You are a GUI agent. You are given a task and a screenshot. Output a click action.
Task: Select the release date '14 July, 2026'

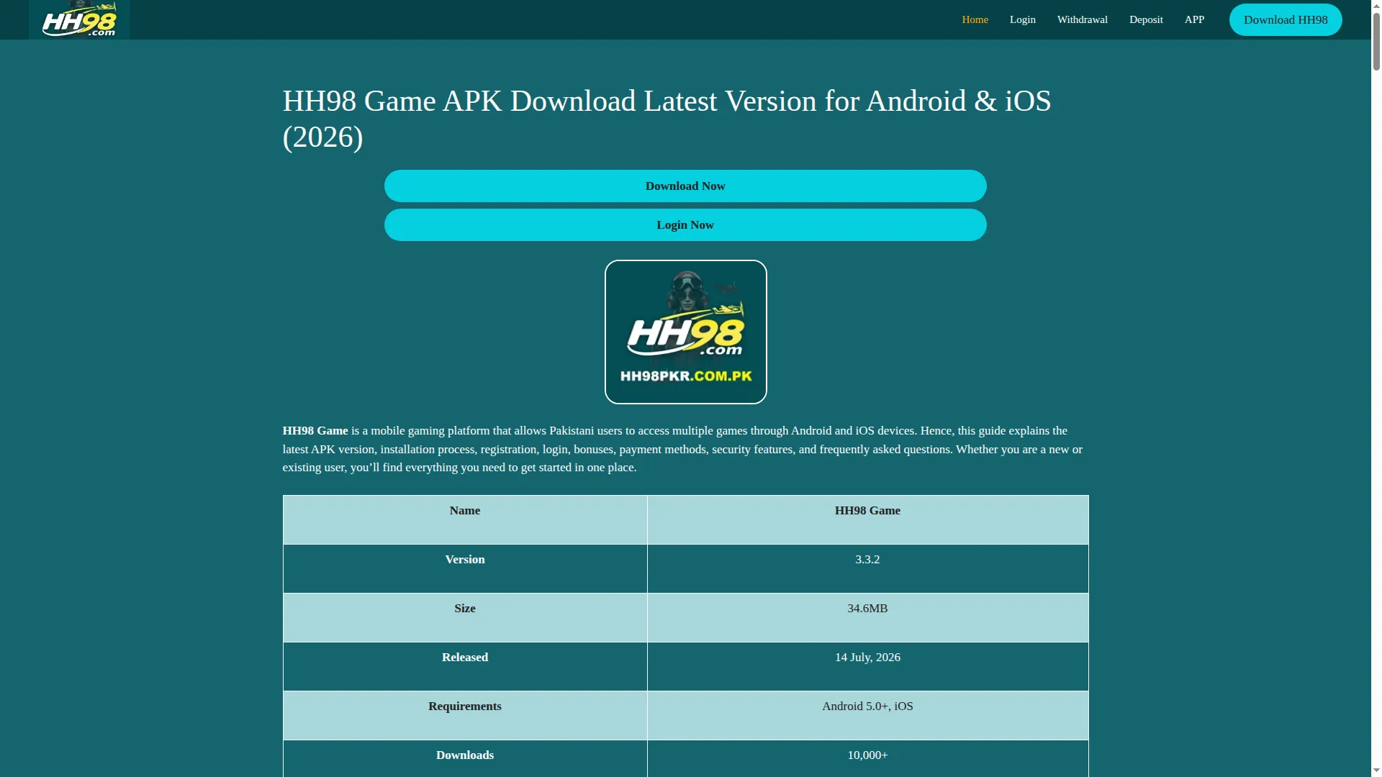coord(867,657)
